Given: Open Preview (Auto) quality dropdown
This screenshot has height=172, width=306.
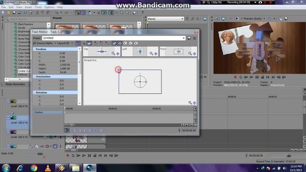Looking at the screenshot, I should coord(254,19).
